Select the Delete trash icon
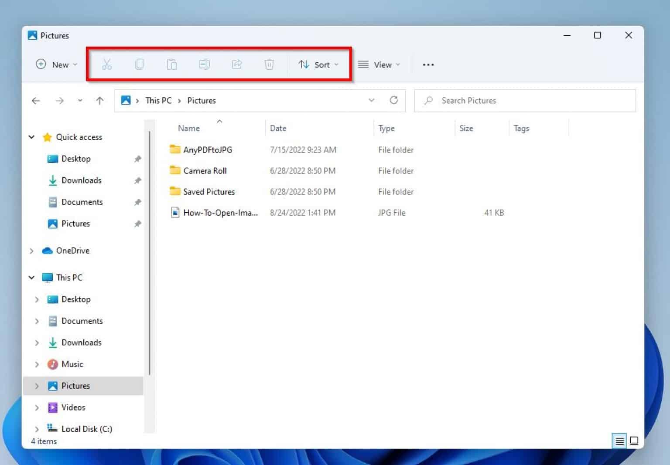The width and height of the screenshot is (670, 465). pos(269,64)
